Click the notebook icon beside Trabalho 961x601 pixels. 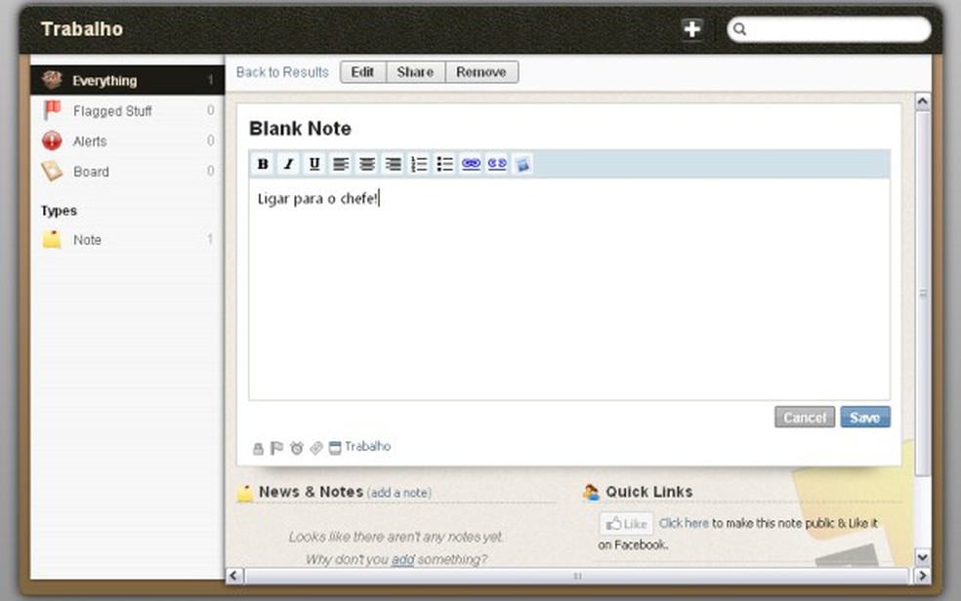coord(335,448)
